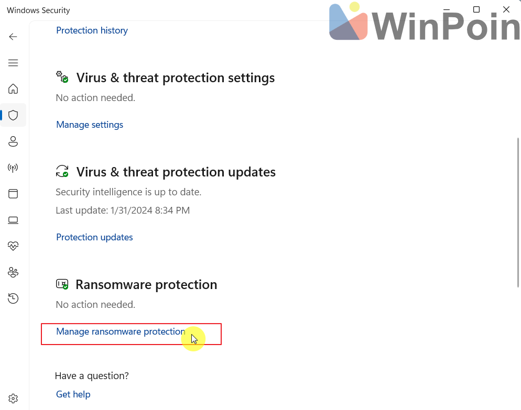521x410 pixels.
Task: Click the Protection history link
Action: (92, 30)
